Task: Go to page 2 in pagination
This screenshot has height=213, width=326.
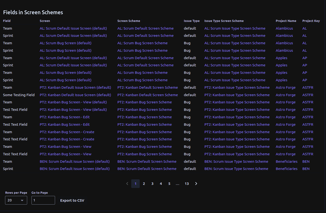Action: coord(144,184)
